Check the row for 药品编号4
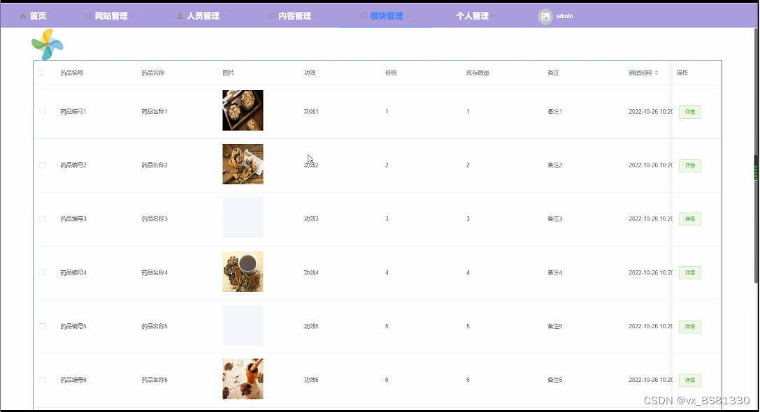 point(42,272)
